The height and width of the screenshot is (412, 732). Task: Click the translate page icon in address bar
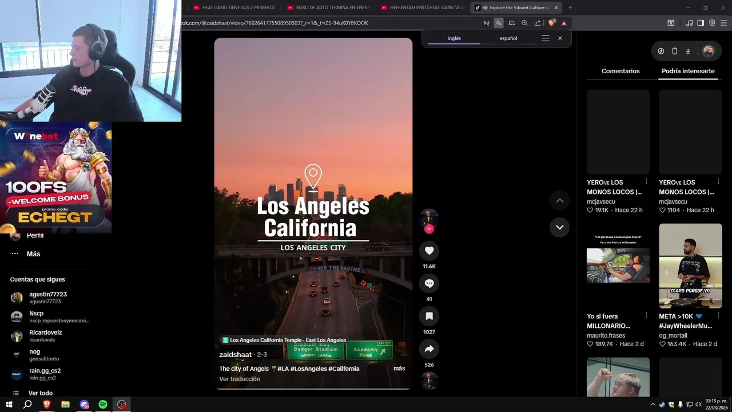(499, 23)
